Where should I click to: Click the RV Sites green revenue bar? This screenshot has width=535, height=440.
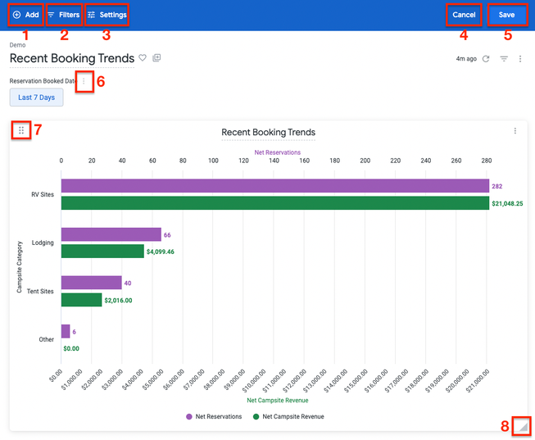[275, 203]
